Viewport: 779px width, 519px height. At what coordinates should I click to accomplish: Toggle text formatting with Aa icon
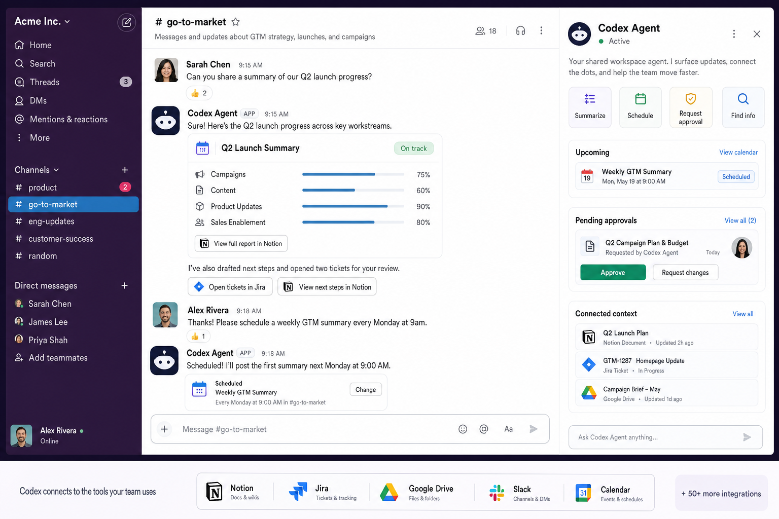[509, 429]
